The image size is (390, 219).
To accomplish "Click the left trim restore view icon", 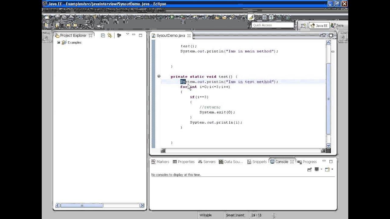I will (46, 37).
